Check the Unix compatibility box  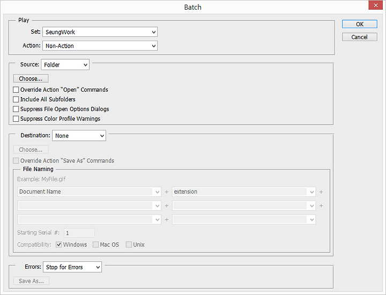click(x=129, y=245)
